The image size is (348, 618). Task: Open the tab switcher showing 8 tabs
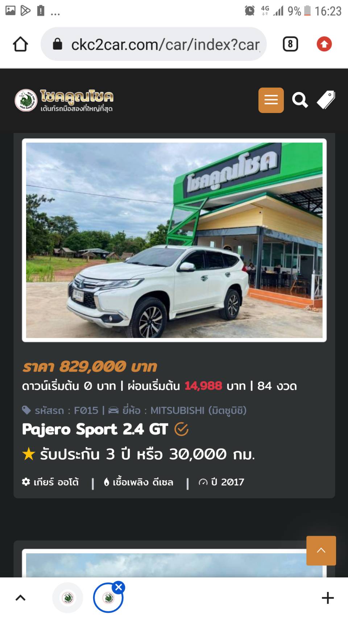click(290, 44)
